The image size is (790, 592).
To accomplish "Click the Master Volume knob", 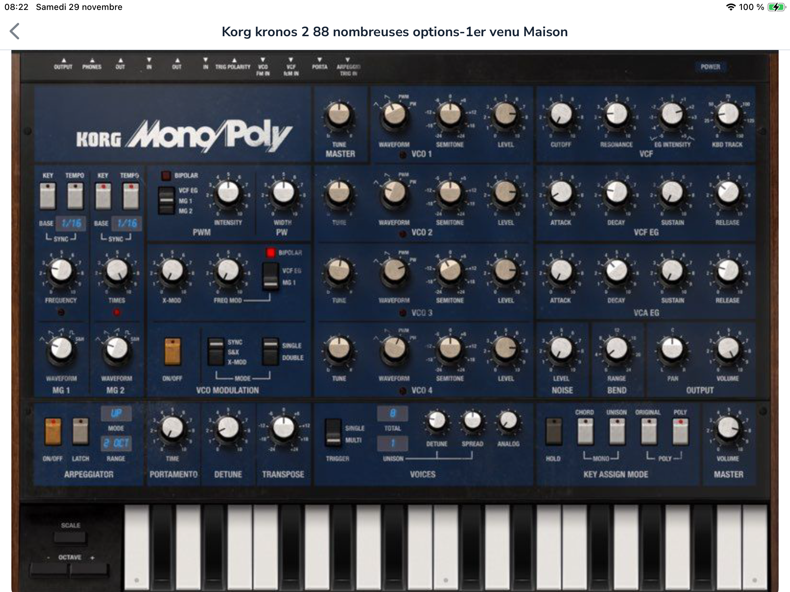I will click(728, 428).
